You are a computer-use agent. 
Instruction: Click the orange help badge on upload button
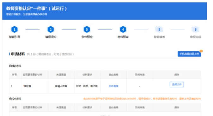click(x=201, y=51)
